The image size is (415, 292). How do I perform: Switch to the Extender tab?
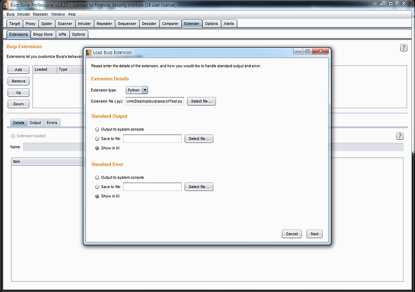click(x=192, y=24)
